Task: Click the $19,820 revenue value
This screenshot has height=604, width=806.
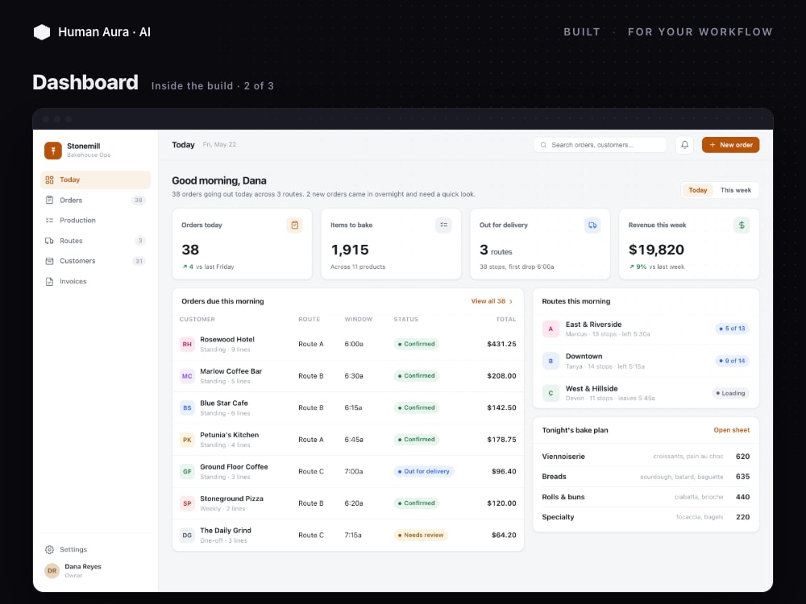Action: tap(656, 250)
